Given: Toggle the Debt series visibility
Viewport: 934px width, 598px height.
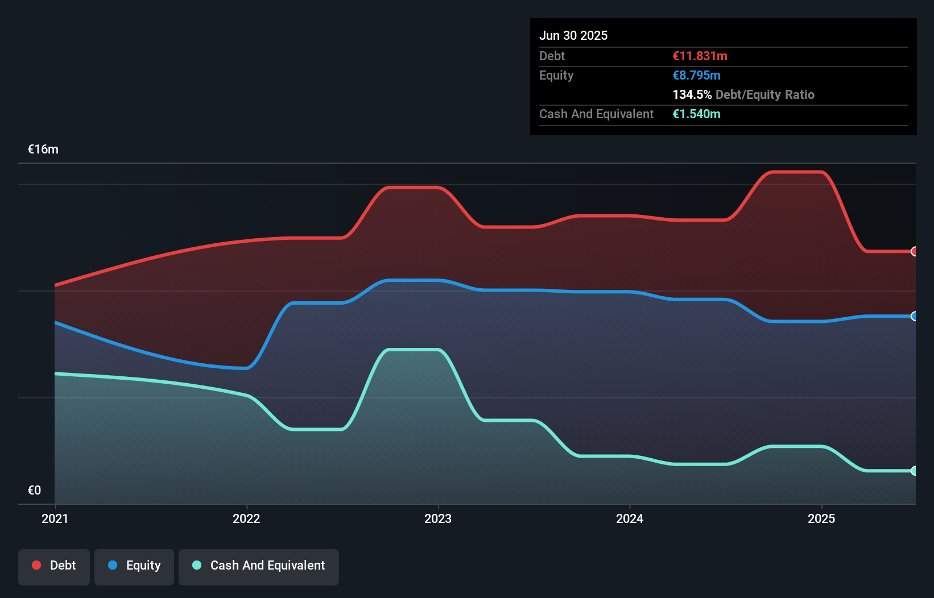Looking at the screenshot, I should pos(54,565).
